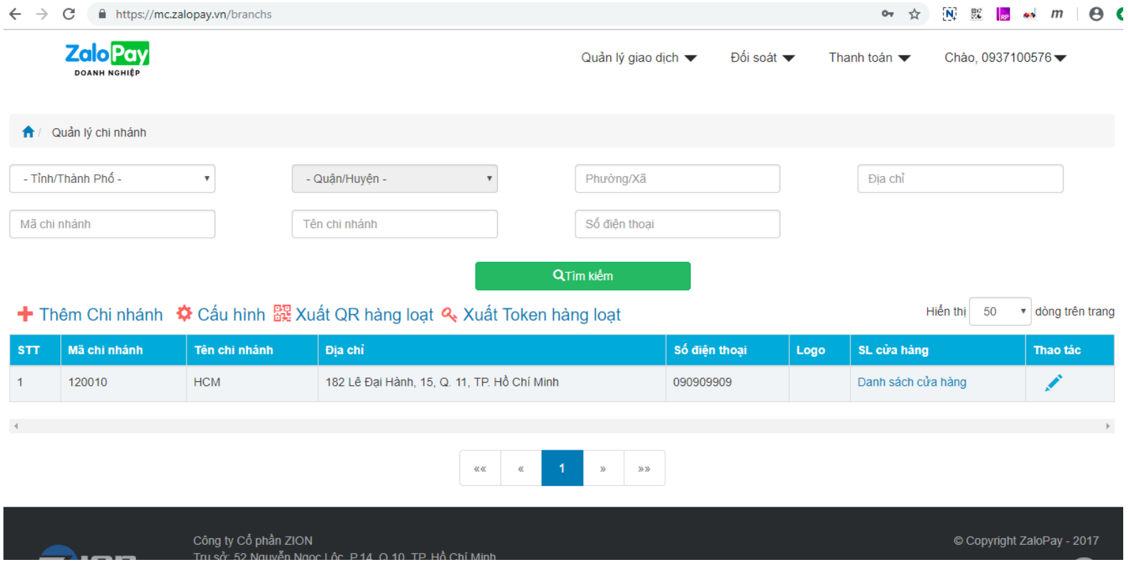Select the branch code cell 120010
The height and width of the screenshot is (564, 1128).
click(123, 382)
